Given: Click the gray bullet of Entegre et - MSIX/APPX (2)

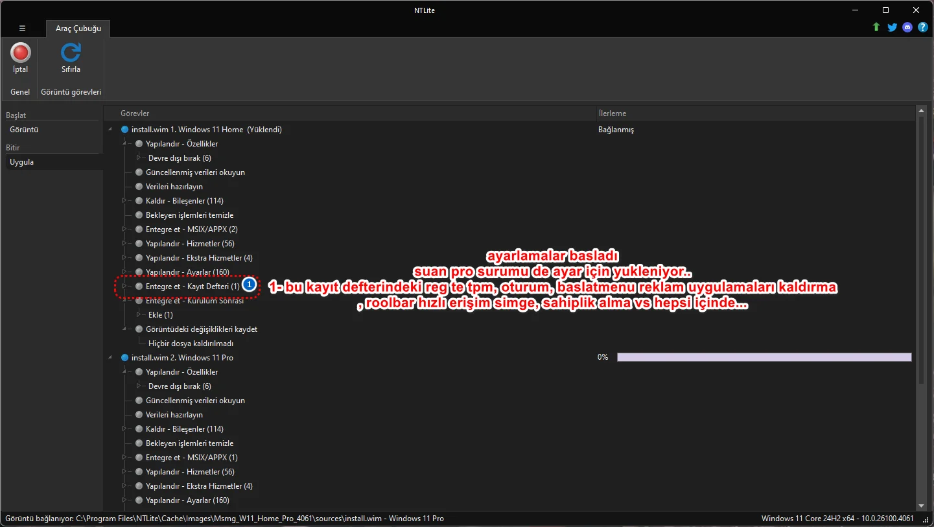Looking at the screenshot, I should tap(139, 229).
